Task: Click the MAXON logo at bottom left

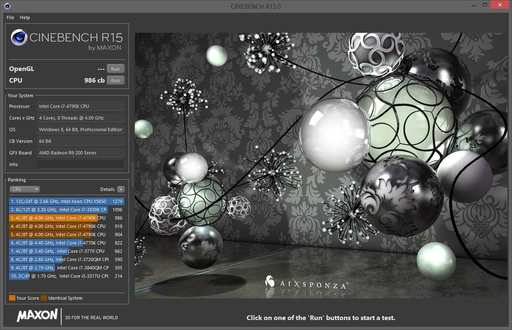Action: click(x=37, y=316)
